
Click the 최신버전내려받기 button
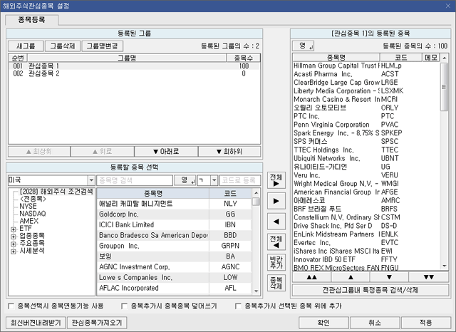coord(36,323)
